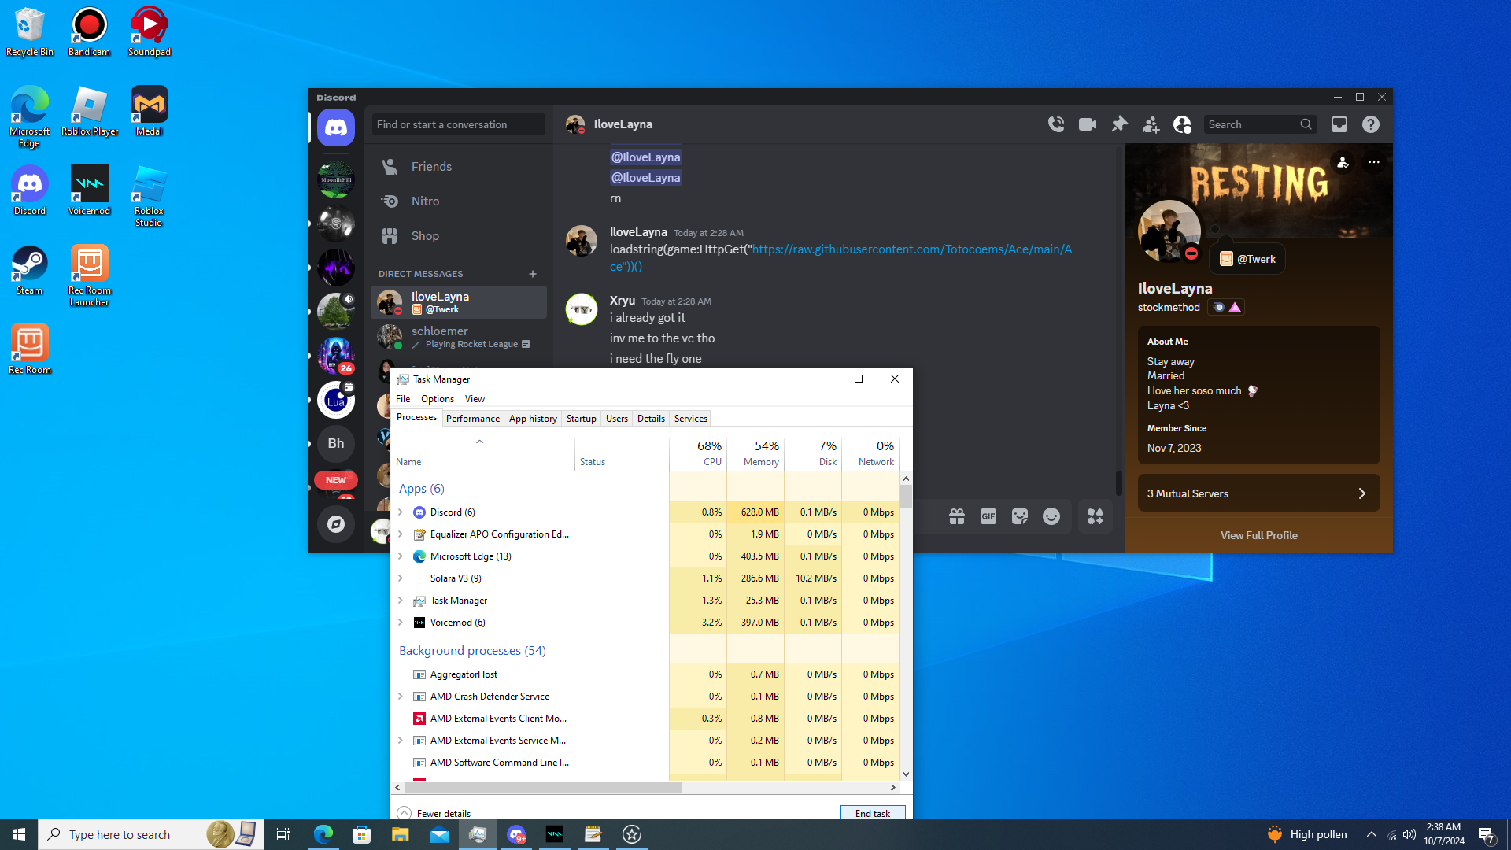Click the Task Manager horizontal scrollbar
Image resolution: width=1511 pixels, height=850 pixels.
point(543,787)
